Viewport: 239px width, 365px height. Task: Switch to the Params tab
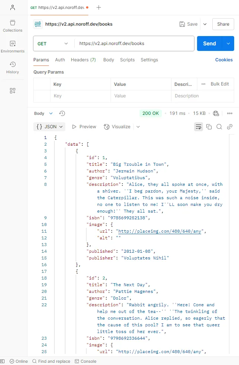pos(41,60)
